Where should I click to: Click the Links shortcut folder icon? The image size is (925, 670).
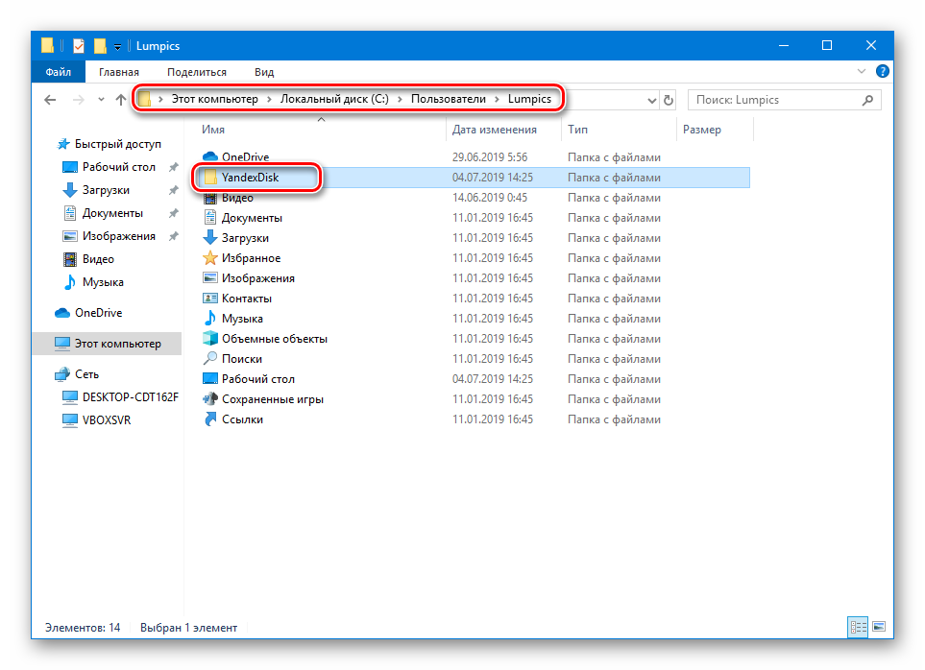pyautogui.click(x=210, y=419)
